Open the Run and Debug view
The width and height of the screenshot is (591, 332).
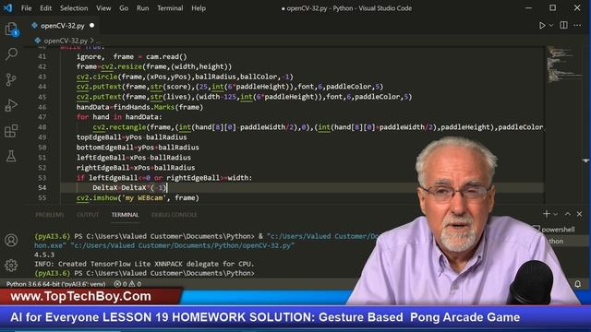[x=11, y=105]
